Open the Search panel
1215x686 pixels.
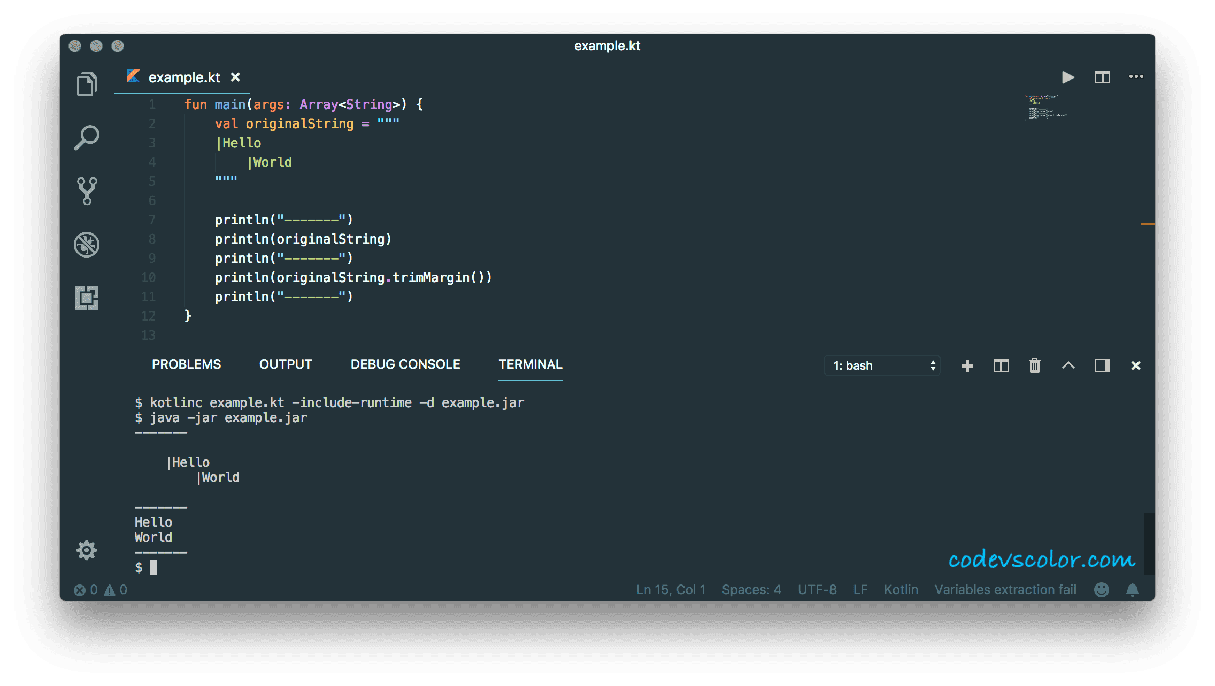[87, 137]
